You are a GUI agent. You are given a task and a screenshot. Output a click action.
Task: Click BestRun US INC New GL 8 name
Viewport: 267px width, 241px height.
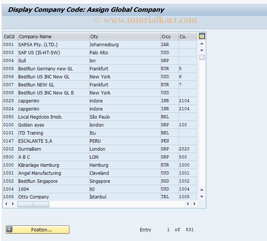click(54, 93)
